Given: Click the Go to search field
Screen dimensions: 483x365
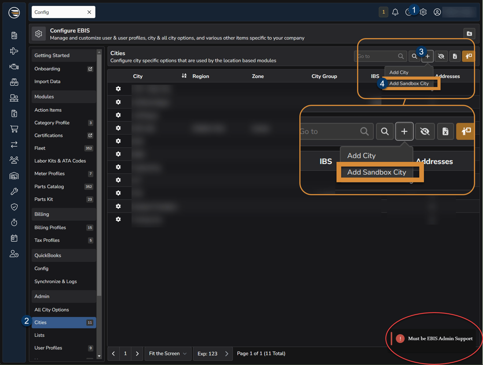Looking at the screenshot, I should (376, 56).
